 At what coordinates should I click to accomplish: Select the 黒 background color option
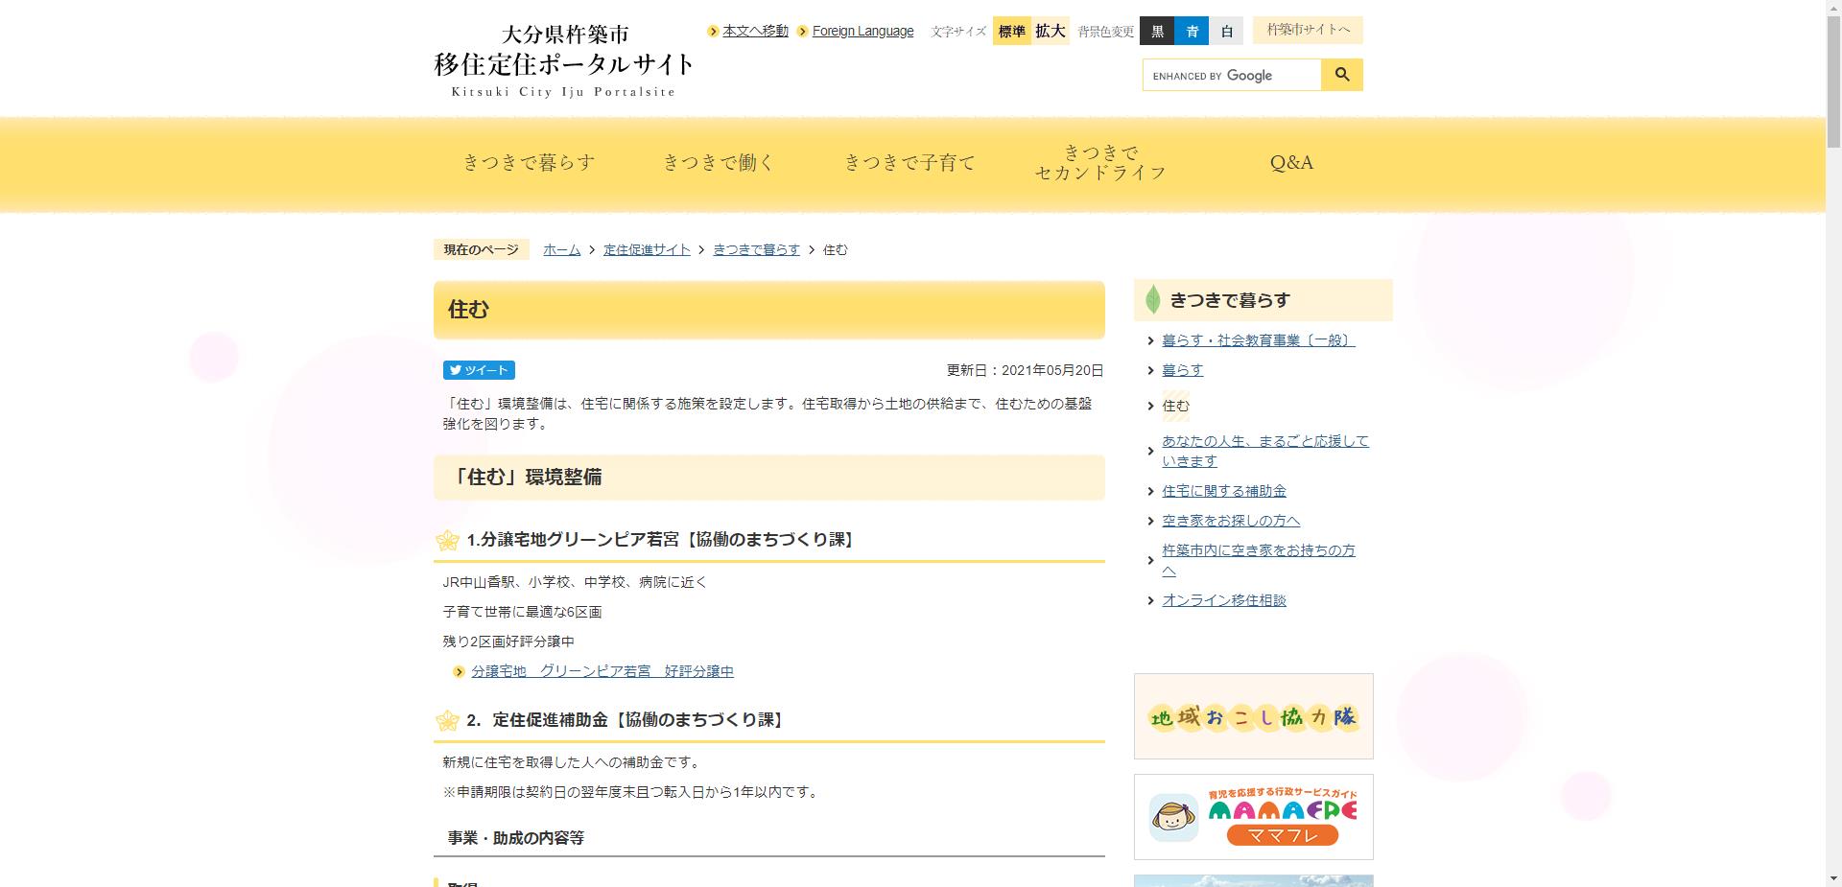[x=1158, y=31]
